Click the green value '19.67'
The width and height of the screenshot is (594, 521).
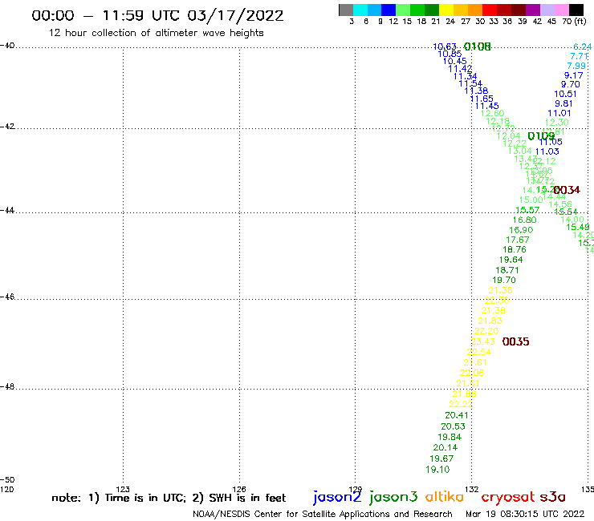pyautogui.click(x=441, y=458)
